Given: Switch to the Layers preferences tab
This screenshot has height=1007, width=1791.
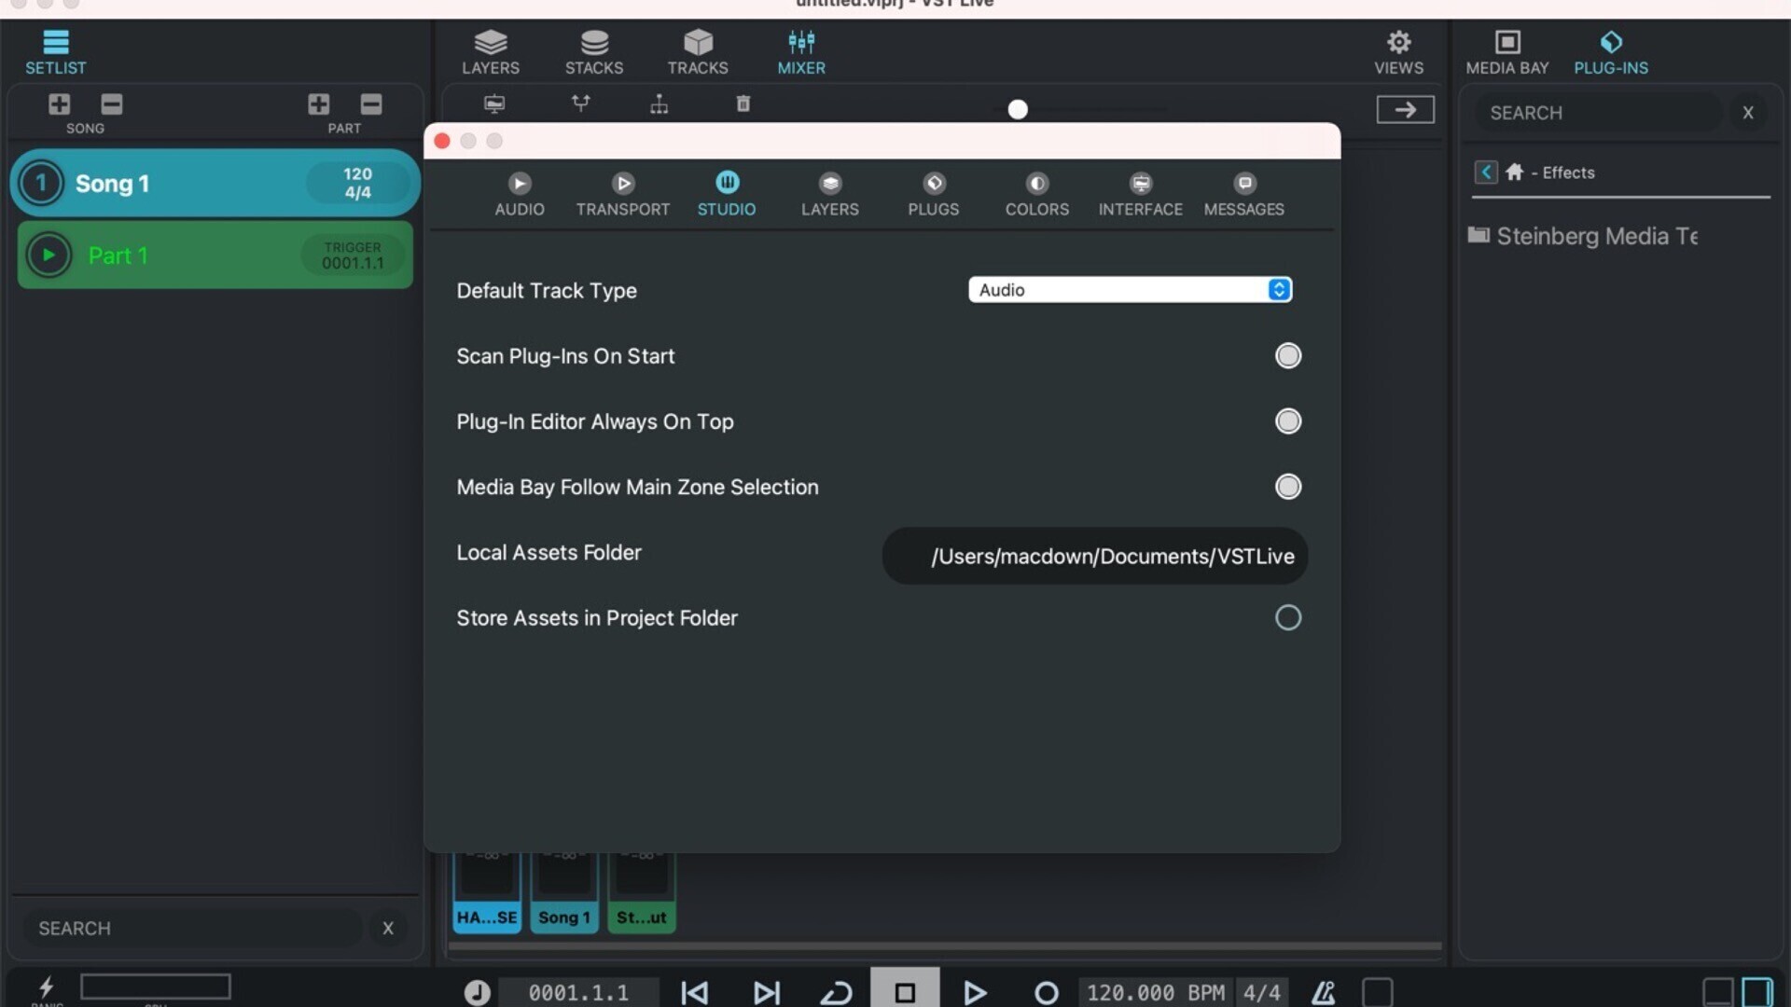Looking at the screenshot, I should 830,195.
